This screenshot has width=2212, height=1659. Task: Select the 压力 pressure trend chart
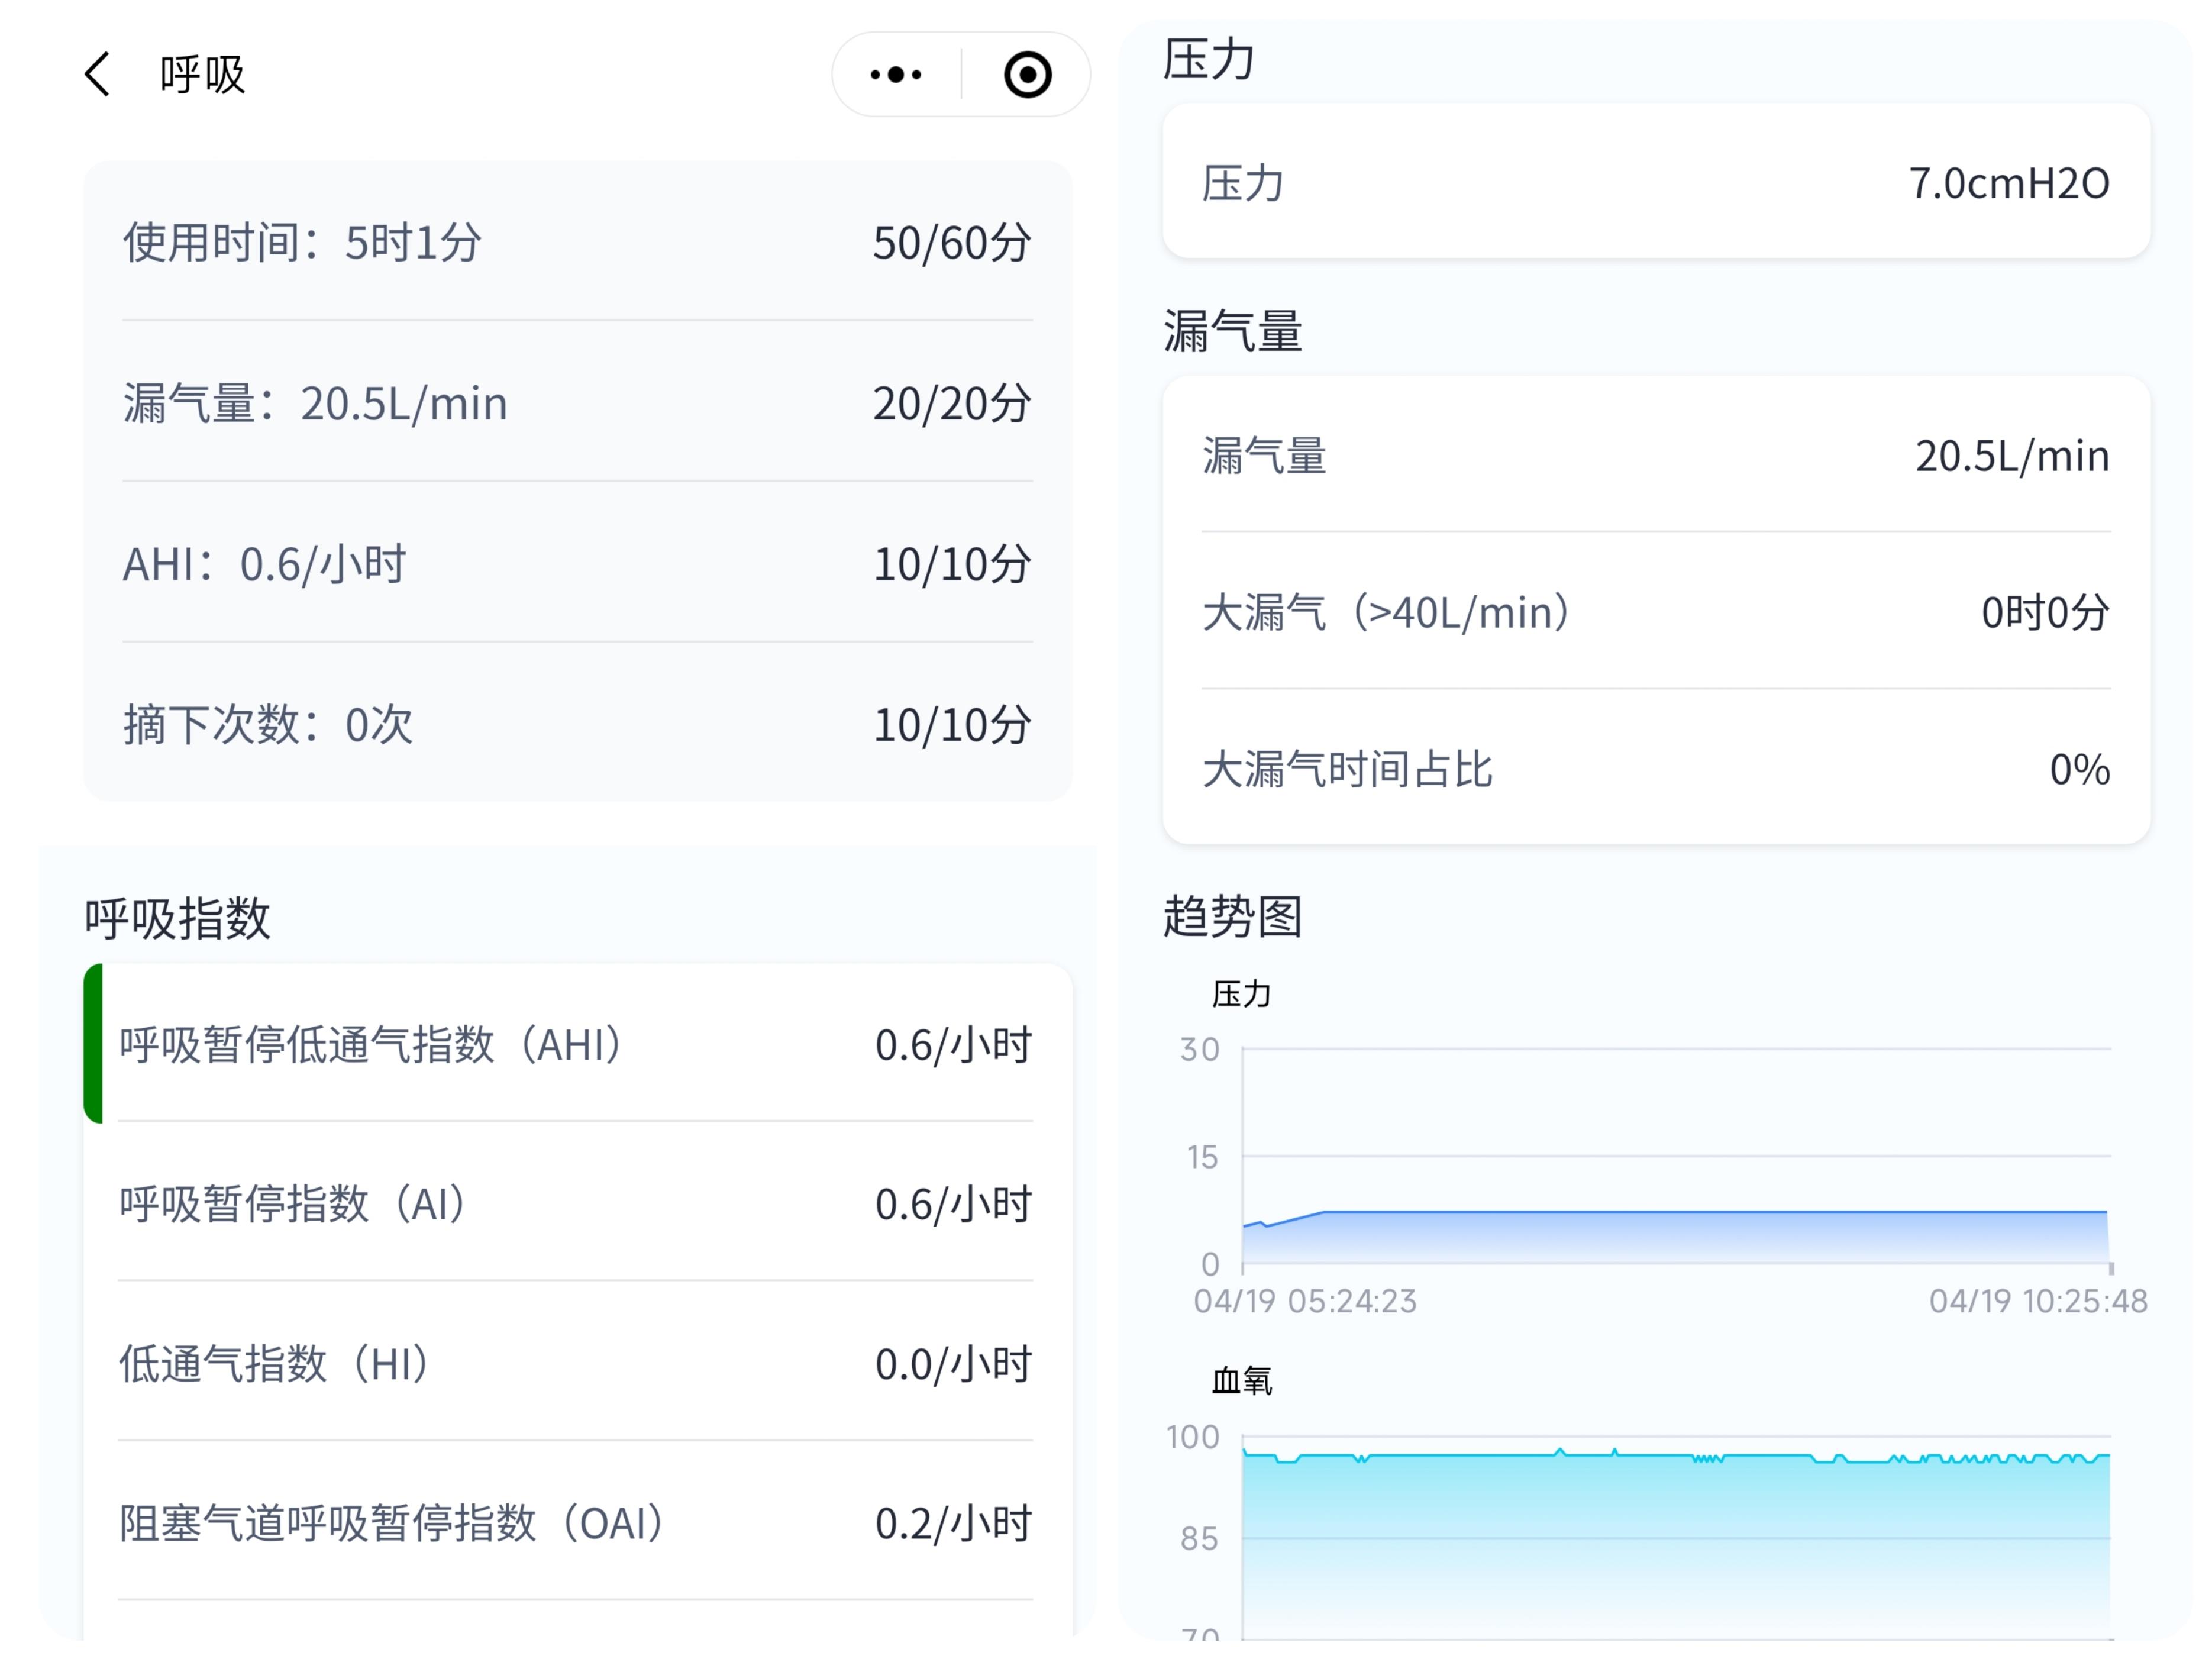[1700, 1150]
